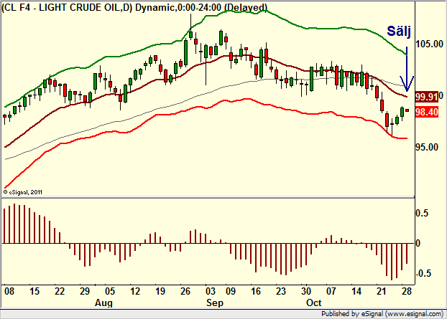Click the 08 date label on the time axis
This screenshot has width=447, height=319.
pyautogui.click(x=9, y=292)
